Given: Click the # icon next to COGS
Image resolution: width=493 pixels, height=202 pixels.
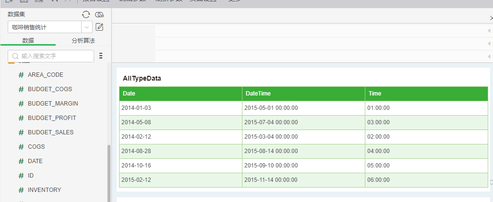Looking at the screenshot, I should pos(21,147).
